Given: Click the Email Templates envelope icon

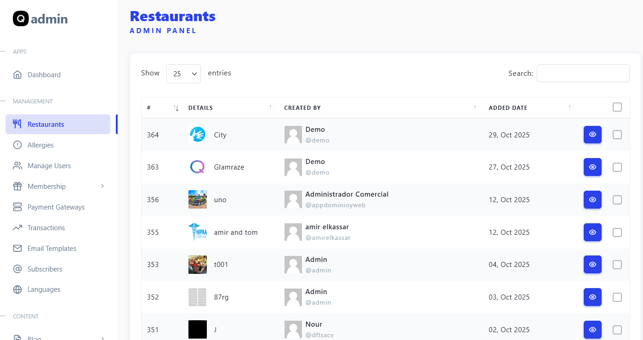Looking at the screenshot, I should pyautogui.click(x=17, y=249).
